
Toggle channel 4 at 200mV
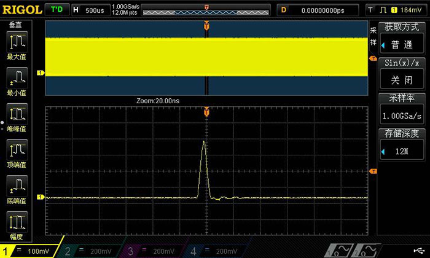pyautogui.click(x=216, y=251)
